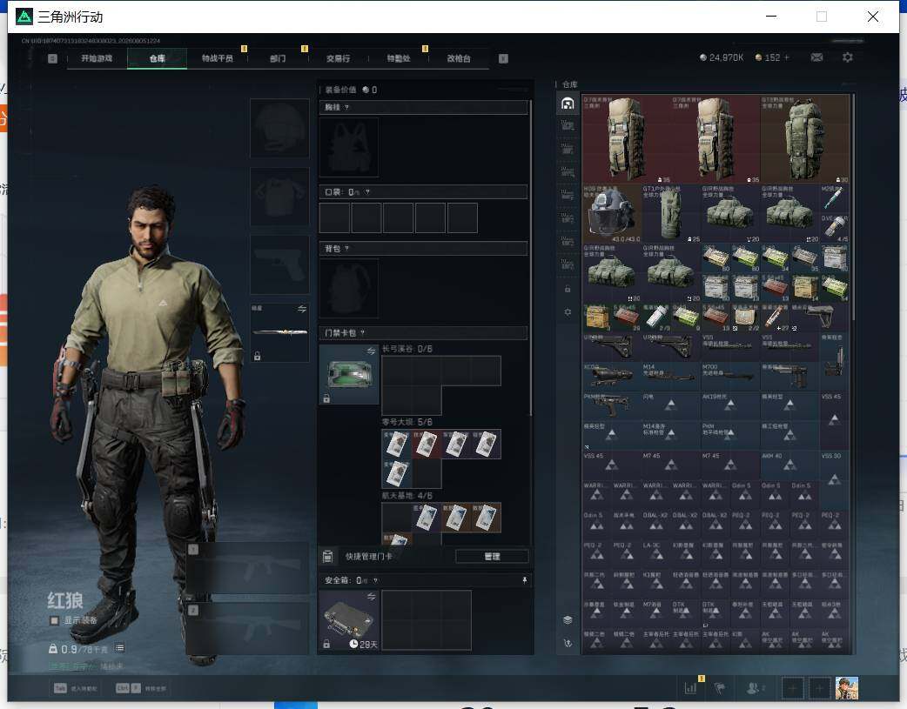Click the first empty pocket slot

coord(335,218)
